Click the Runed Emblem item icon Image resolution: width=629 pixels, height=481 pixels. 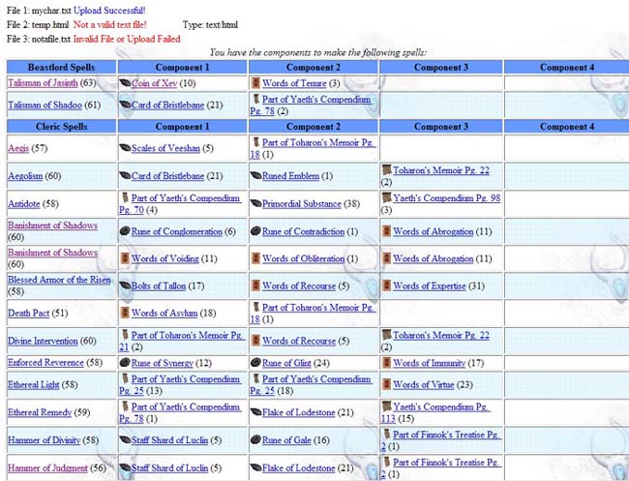[x=255, y=176]
